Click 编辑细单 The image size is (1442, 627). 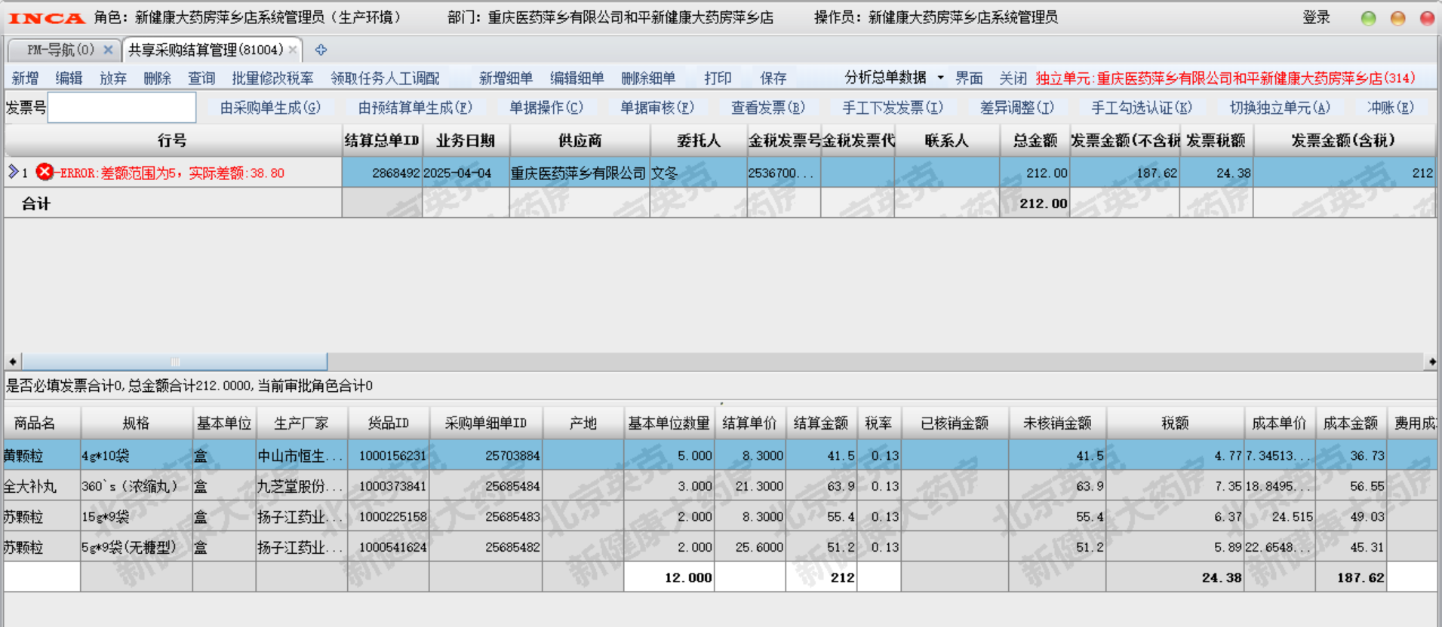coord(577,78)
